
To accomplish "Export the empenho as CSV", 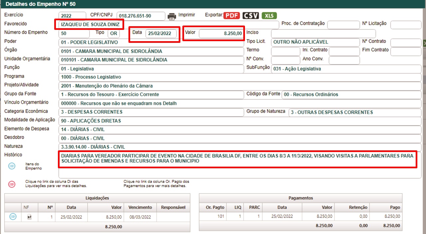I will coord(251,16).
